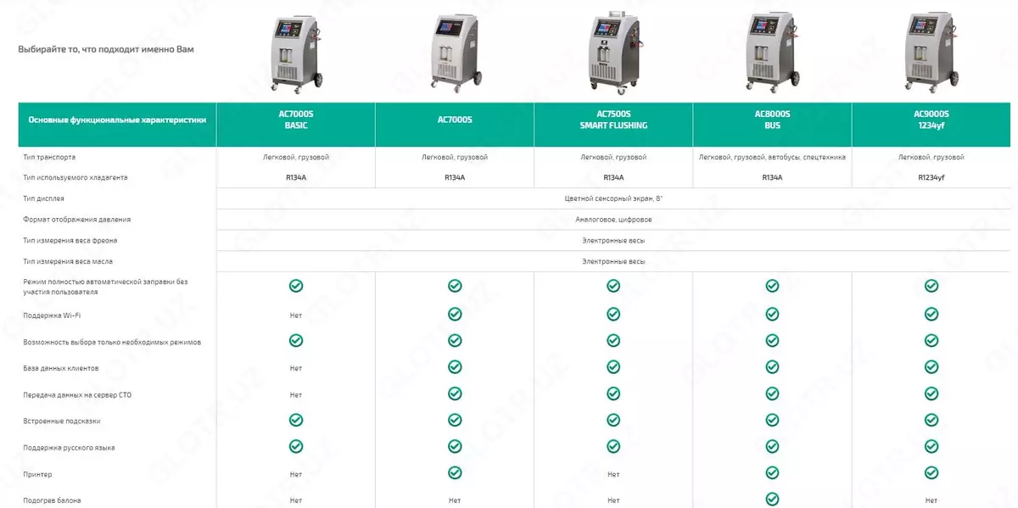
Task: Click the STO server data checkmark for AC7000S
Action: coord(455,394)
